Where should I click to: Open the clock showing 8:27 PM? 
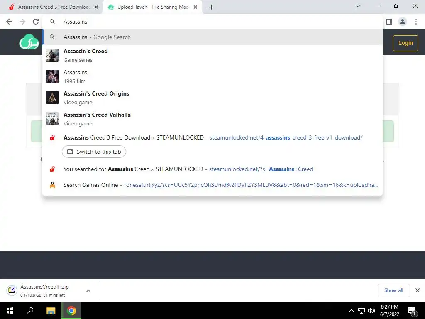(389, 311)
